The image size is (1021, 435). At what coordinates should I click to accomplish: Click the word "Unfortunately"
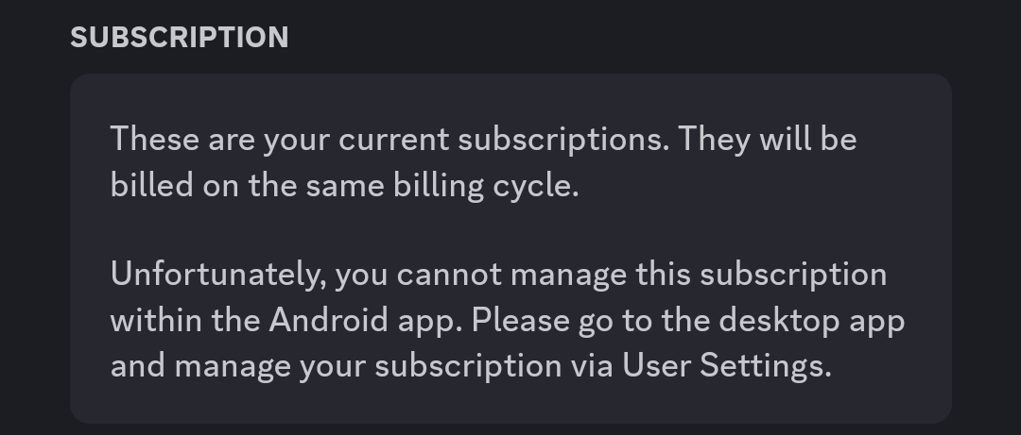click(218, 275)
